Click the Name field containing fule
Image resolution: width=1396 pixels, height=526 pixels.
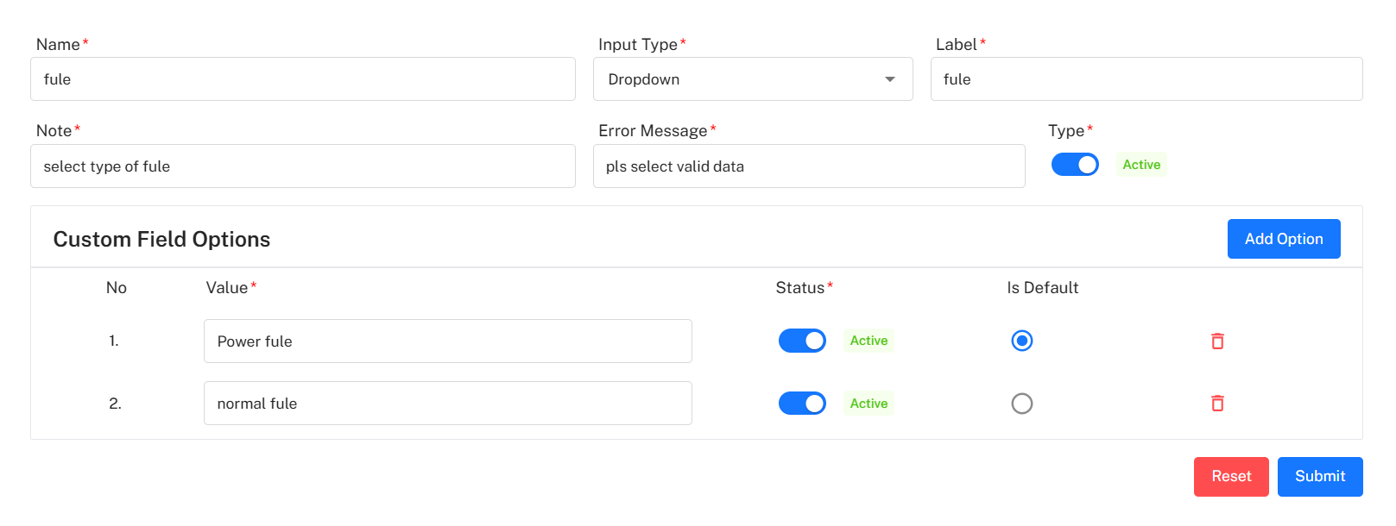click(x=303, y=78)
